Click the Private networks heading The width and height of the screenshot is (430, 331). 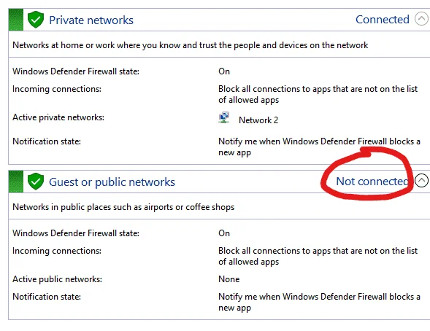(91, 20)
